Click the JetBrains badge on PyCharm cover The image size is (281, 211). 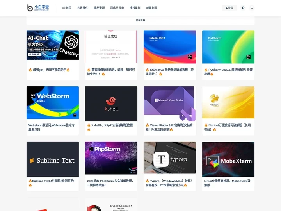(x=248, y=57)
